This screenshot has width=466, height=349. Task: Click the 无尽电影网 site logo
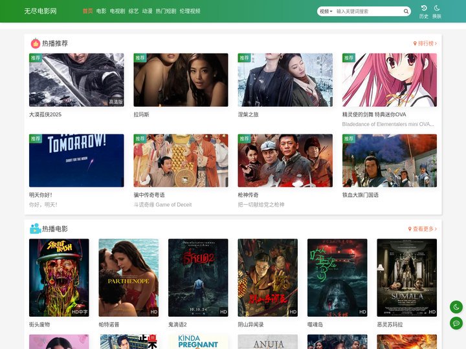pyautogui.click(x=40, y=11)
